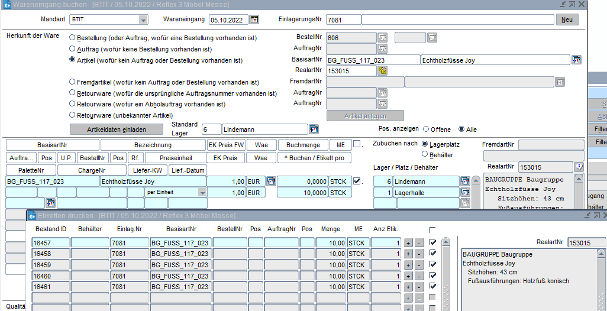607x311 pixels.
Task: Open lookup for Basisart Echtholzfüsse Joy
Action: [576, 60]
